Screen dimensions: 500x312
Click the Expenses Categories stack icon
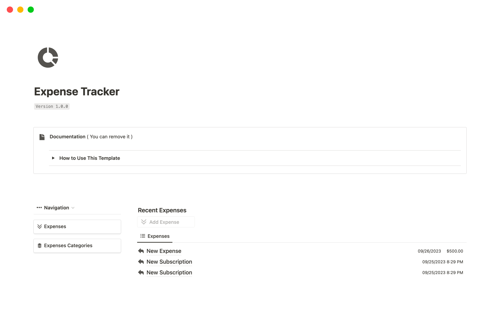[40, 245]
